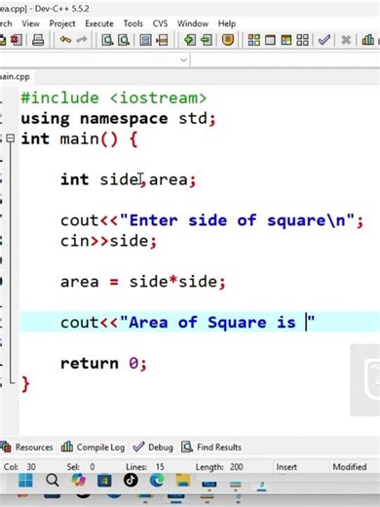The height and width of the screenshot is (507, 380).
Task: Click the Stop Execution X icon
Action: pos(346,40)
